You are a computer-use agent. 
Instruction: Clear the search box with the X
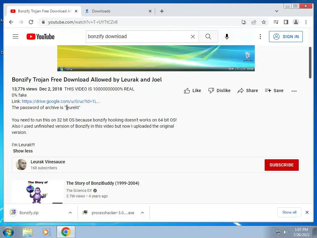tap(193, 37)
